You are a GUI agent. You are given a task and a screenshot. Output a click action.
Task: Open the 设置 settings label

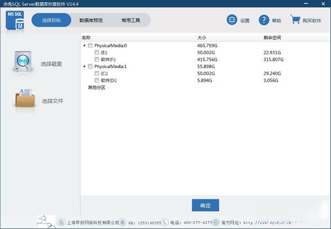245,20
